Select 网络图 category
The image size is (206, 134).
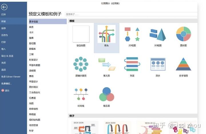pos(32,114)
